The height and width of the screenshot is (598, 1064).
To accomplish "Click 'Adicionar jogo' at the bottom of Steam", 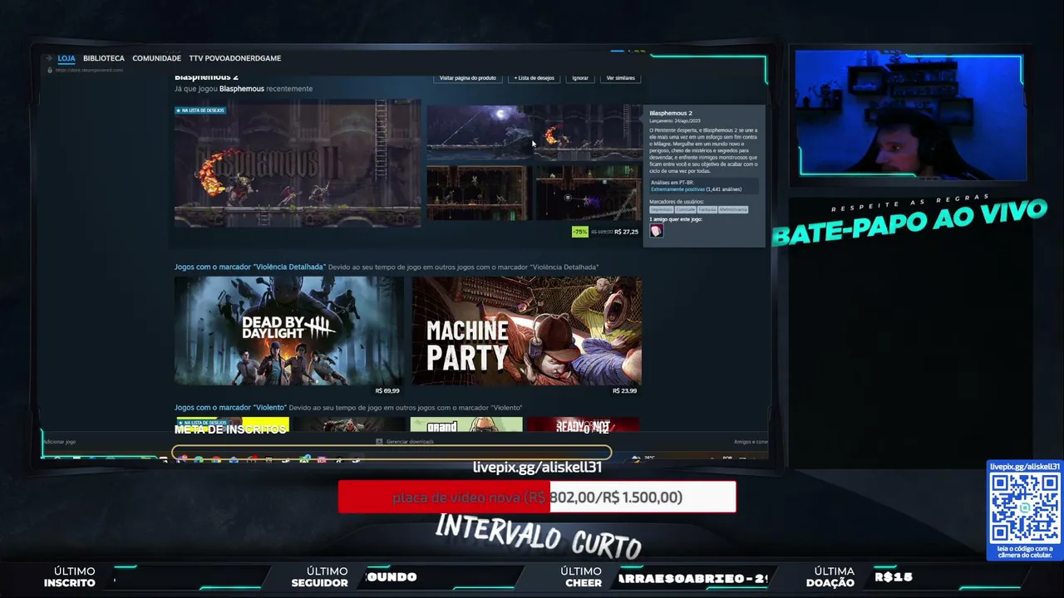I will pos(59,442).
